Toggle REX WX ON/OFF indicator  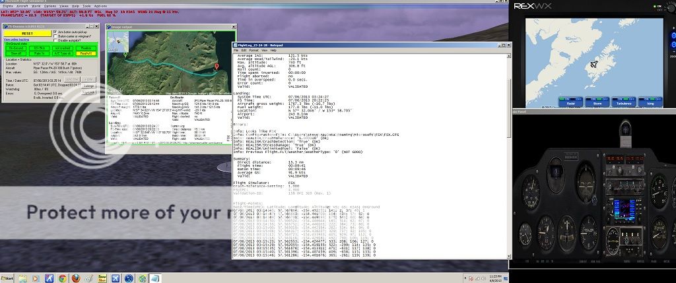pyautogui.click(x=658, y=8)
